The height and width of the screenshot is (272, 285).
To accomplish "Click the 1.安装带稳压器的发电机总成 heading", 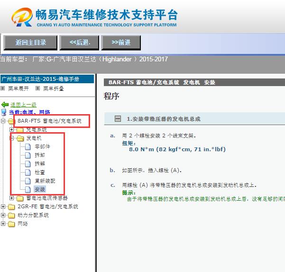I will [164, 119].
